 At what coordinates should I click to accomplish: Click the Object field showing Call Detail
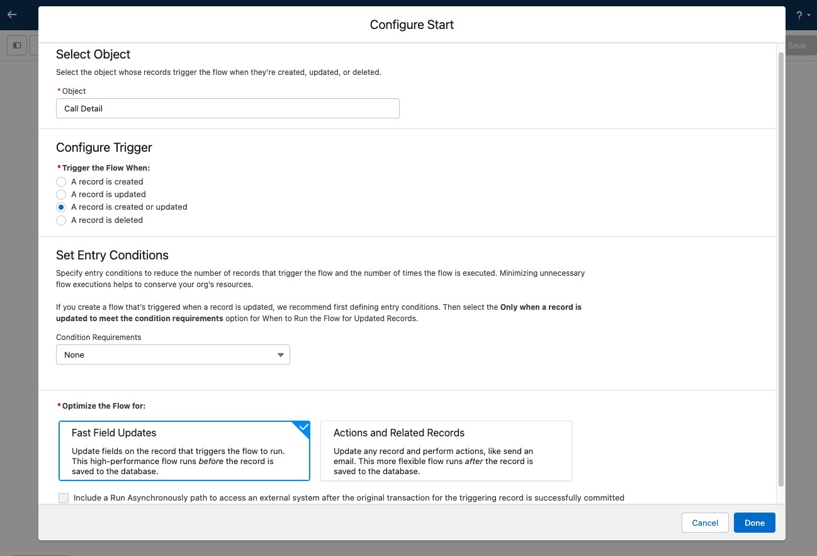[227, 108]
